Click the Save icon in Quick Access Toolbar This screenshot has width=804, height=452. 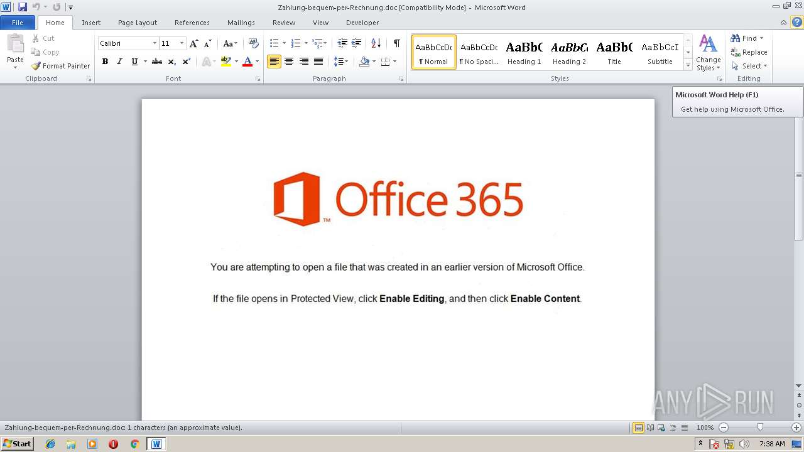pyautogui.click(x=23, y=7)
